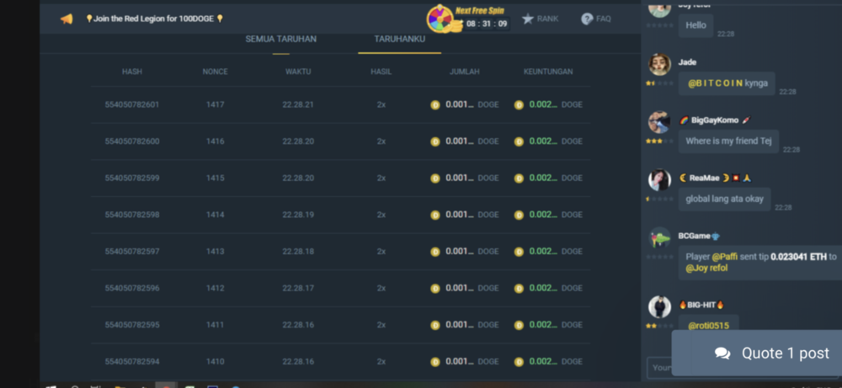Click the megaphone announcement icon
842x388 pixels.
(67, 19)
